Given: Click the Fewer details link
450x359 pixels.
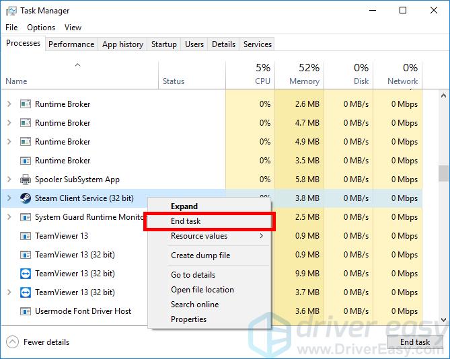Looking at the screenshot, I should pyautogui.click(x=46, y=342).
